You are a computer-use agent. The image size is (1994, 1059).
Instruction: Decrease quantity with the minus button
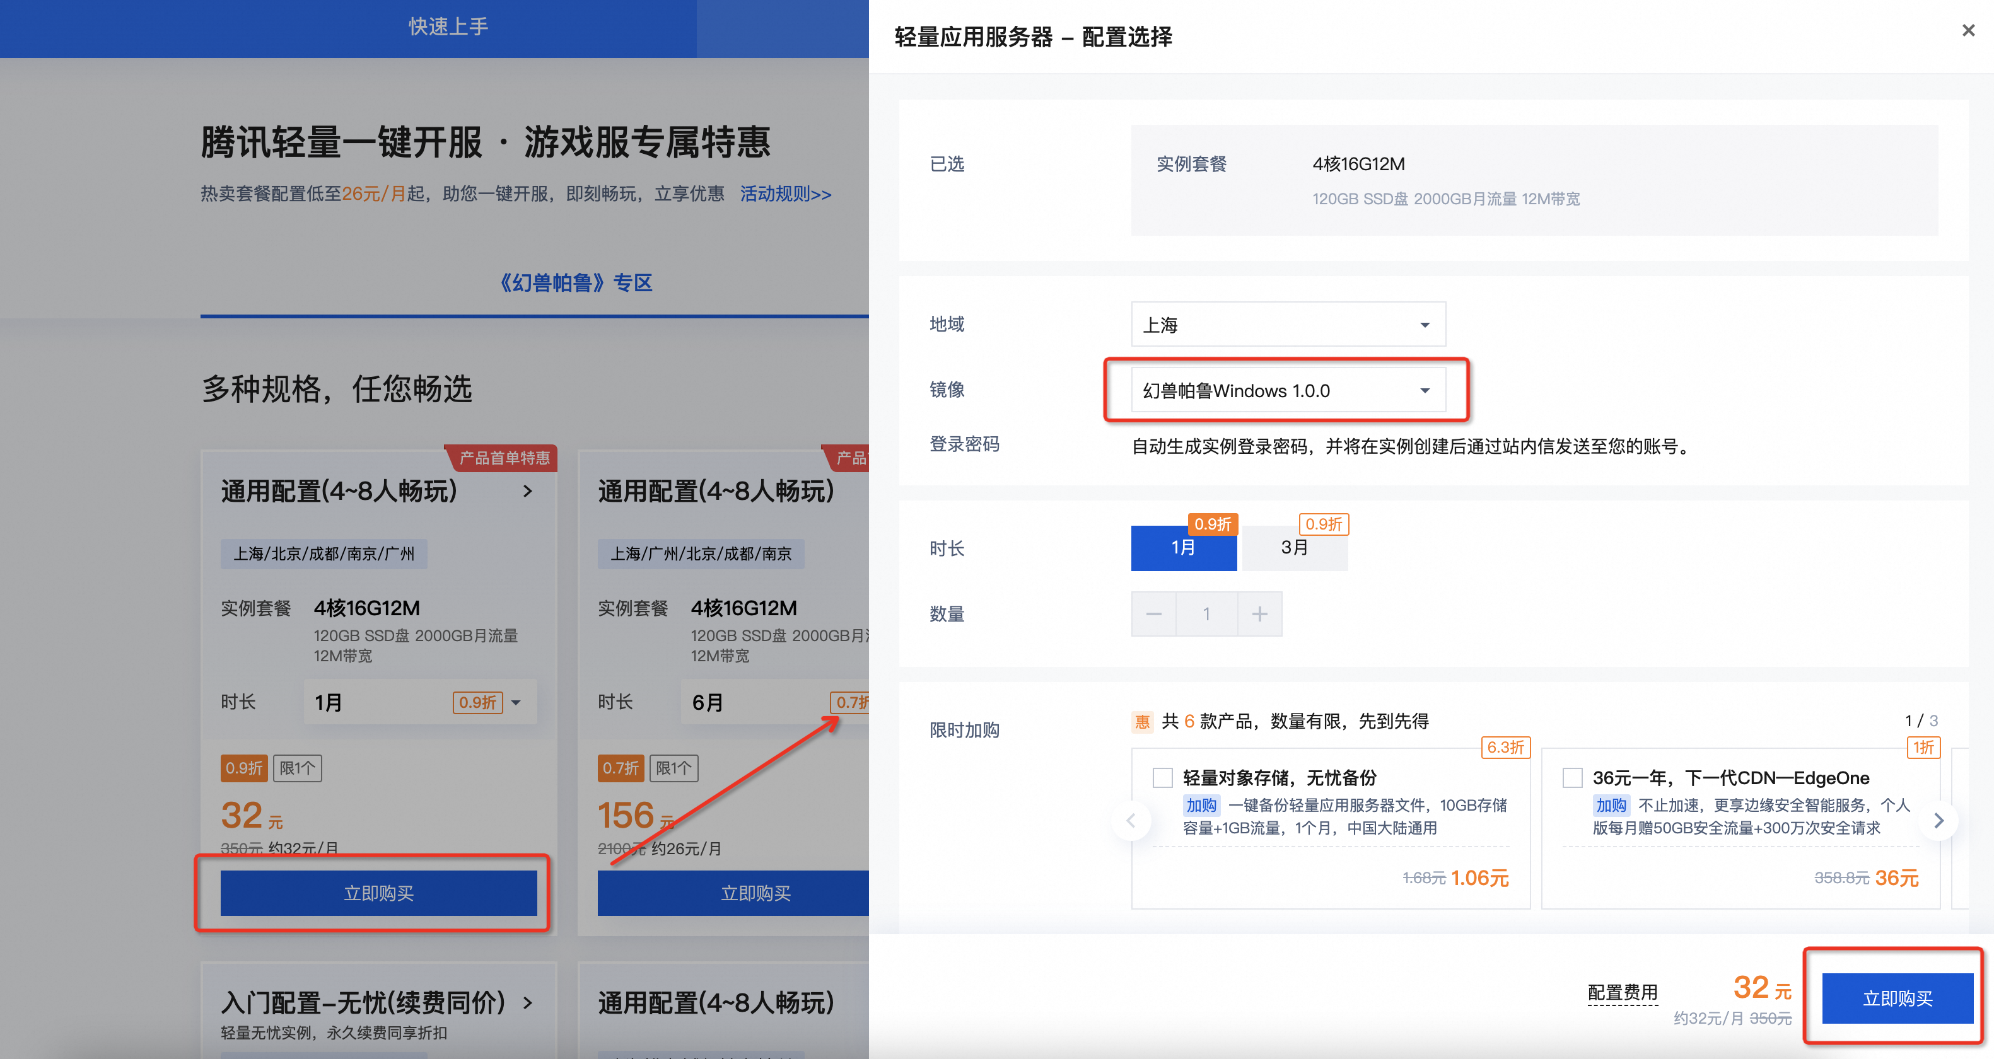pos(1153,613)
